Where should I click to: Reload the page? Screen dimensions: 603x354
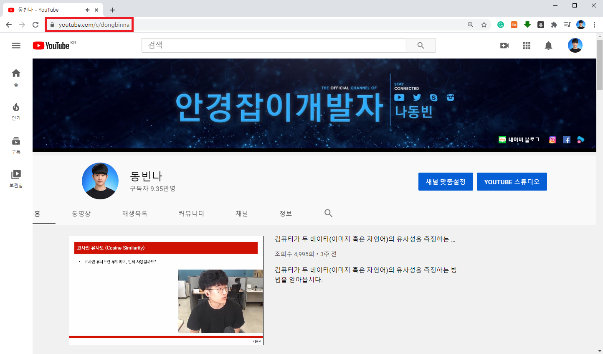click(x=35, y=25)
